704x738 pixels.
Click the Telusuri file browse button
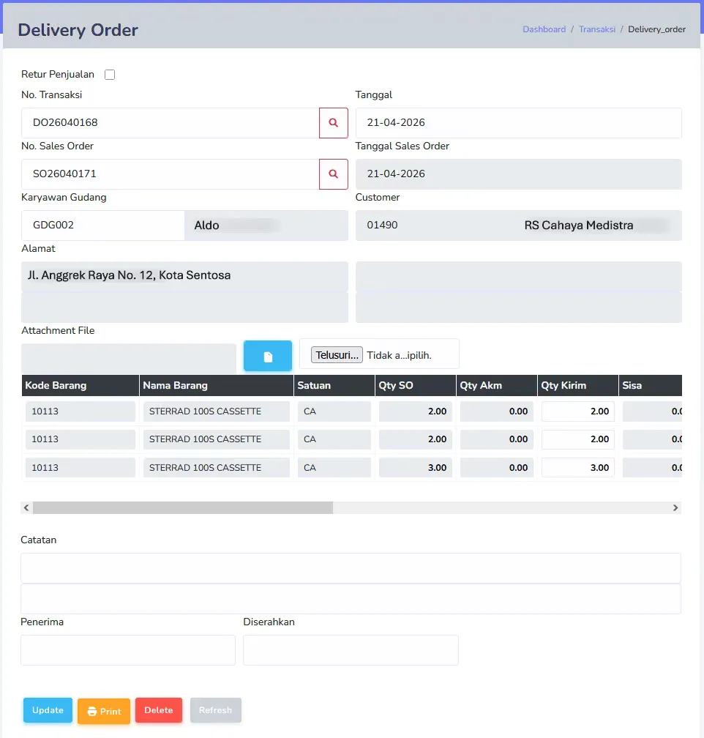pyautogui.click(x=337, y=355)
